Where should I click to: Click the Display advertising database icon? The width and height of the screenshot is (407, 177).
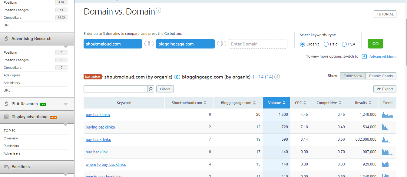(x=6, y=117)
